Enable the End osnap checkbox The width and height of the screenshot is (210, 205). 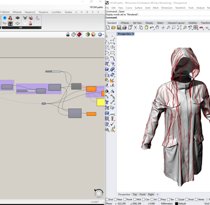[x=107, y=199]
